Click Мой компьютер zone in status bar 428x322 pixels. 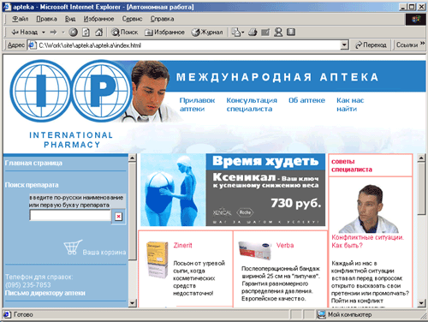[x=344, y=314]
